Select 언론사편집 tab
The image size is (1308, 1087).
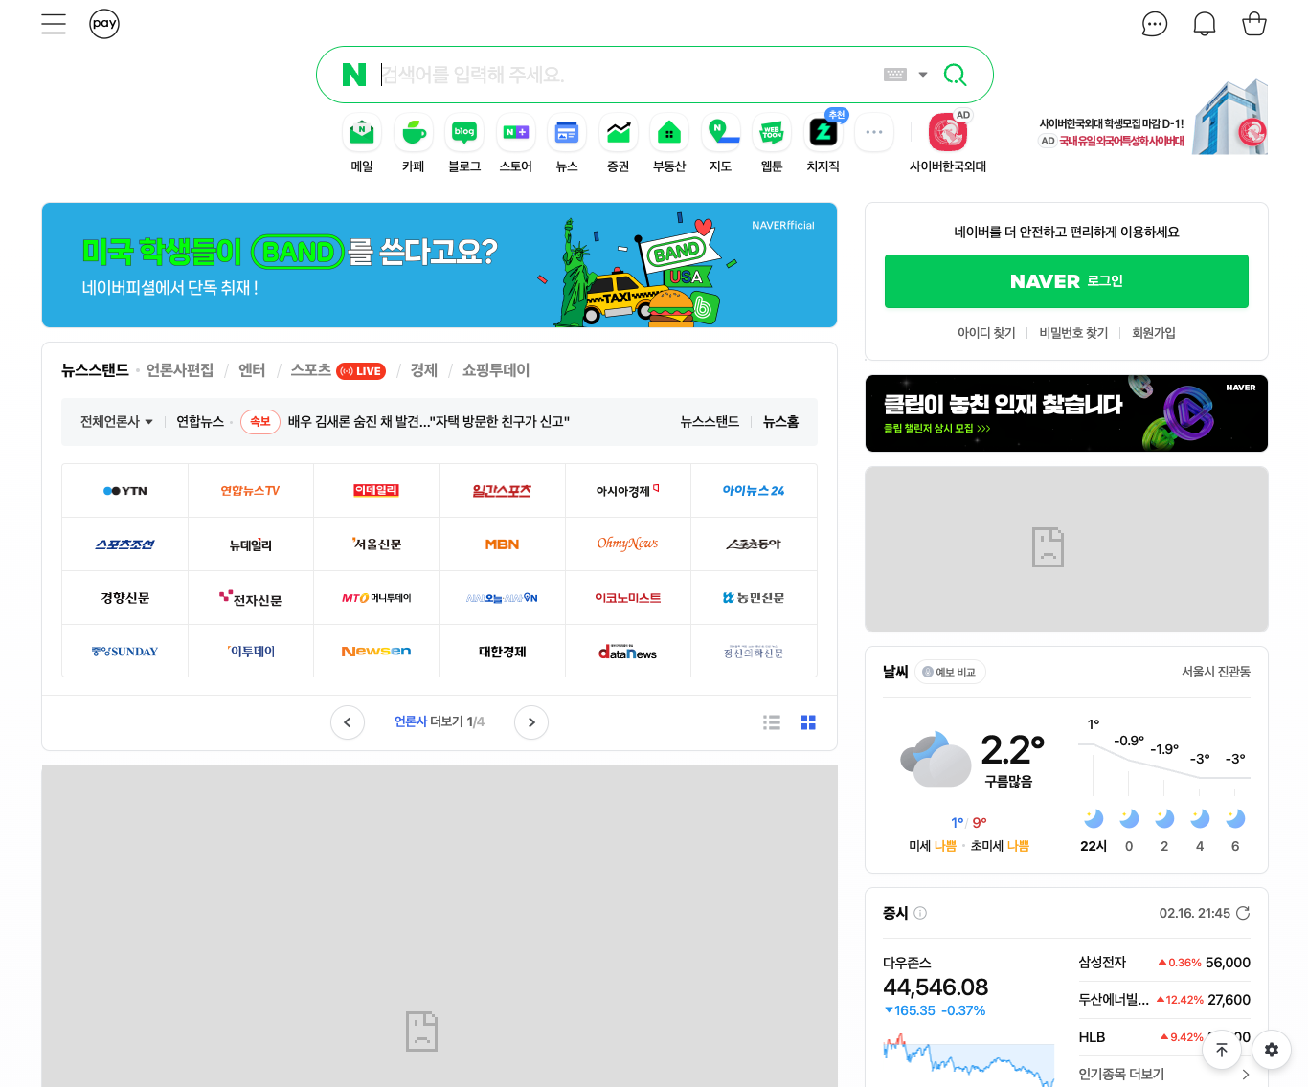point(180,370)
